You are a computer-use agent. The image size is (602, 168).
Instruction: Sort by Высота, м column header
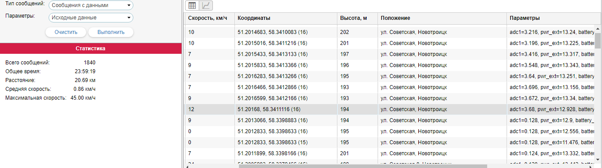(x=357, y=18)
